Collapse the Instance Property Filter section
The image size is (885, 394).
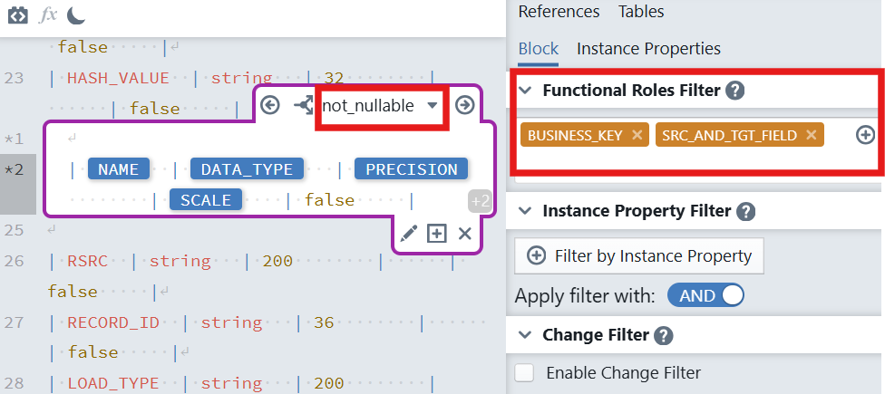[x=525, y=211]
